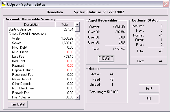
Task: Click the UBpro application icon in title bar
Action: [x=3, y=4]
